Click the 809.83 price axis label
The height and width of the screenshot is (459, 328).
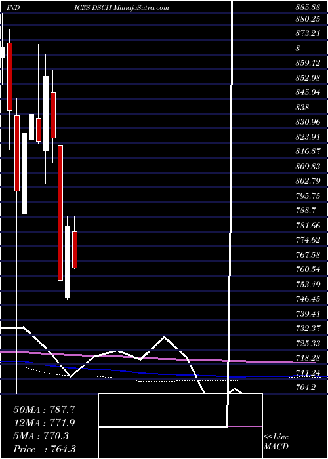click(x=307, y=167)
